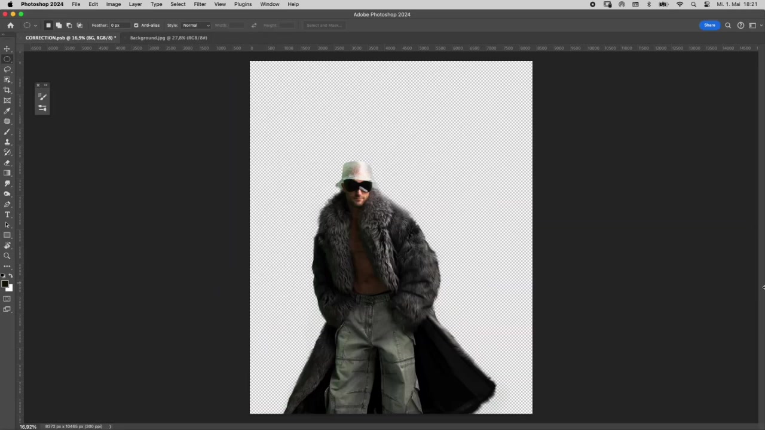Open the Photoshop help button

740,26
